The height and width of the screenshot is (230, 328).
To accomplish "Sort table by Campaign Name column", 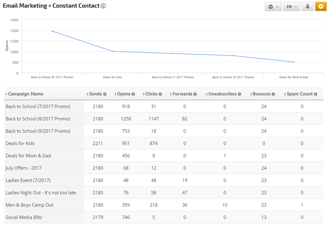I will 26,94.
